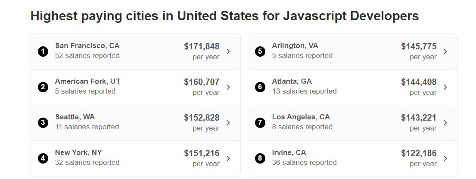Click the $144,408 Atlanta salary amount
The width and height of the screenshot is (476, 179).
point(419,82)
